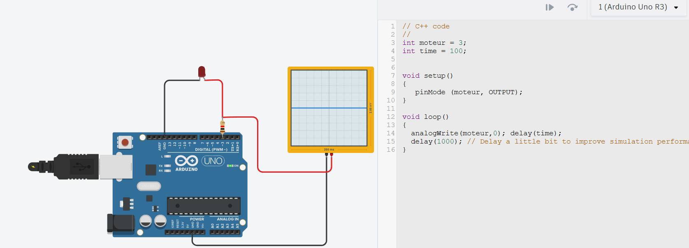Select the black wire from LED to GND
Viewport: 689px width, 248px height.
(165, 107)
